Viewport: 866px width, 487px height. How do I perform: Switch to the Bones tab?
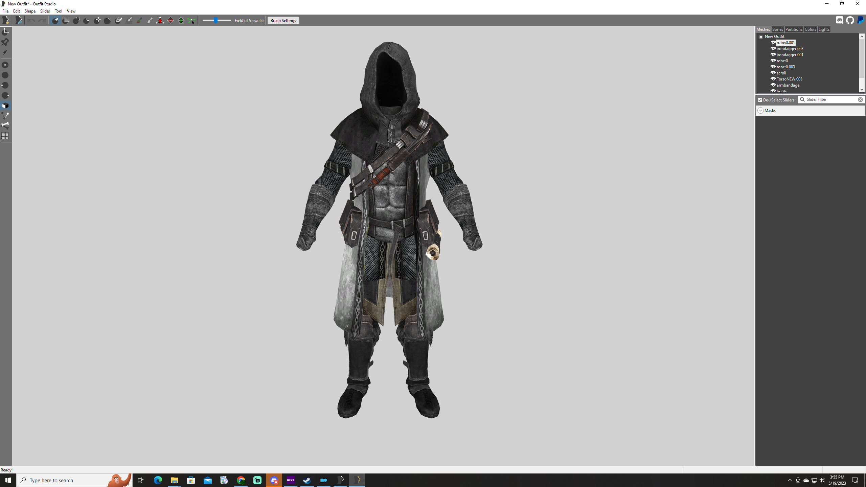(x=777, y=29)
